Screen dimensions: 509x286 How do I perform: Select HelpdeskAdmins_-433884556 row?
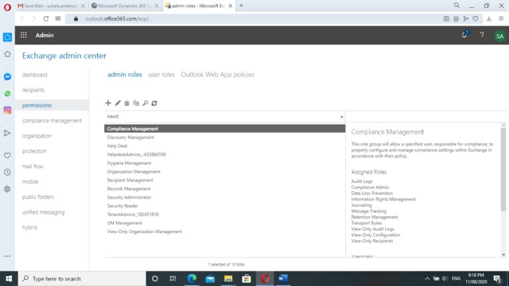225,155
